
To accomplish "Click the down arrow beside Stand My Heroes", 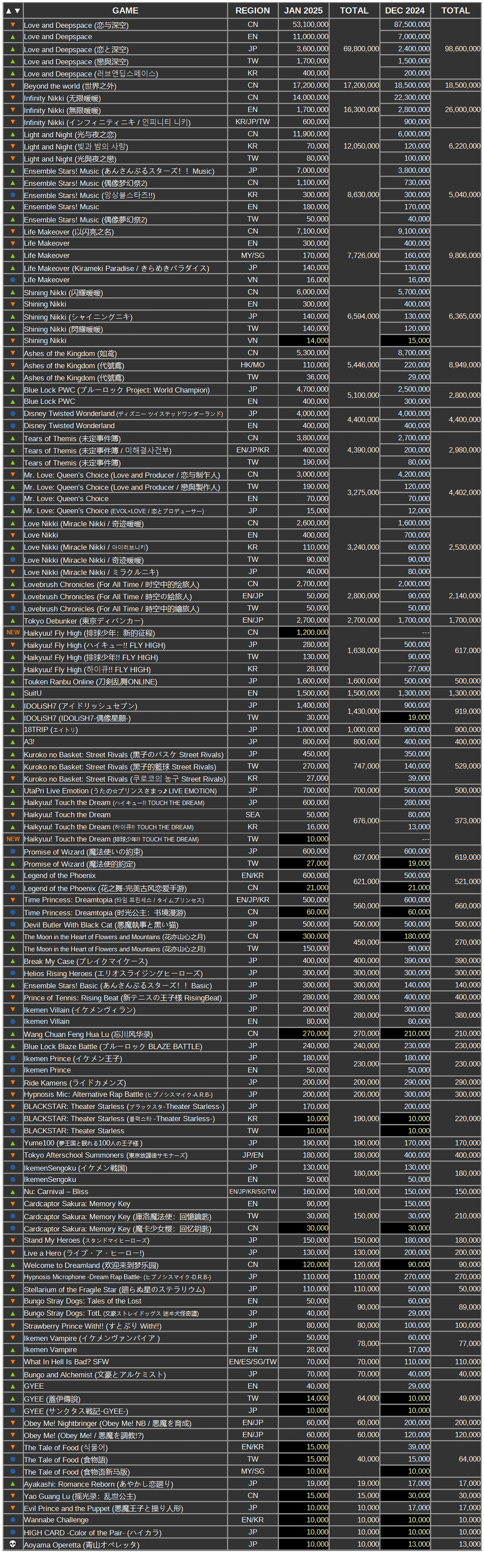I will click(13, 1240).
